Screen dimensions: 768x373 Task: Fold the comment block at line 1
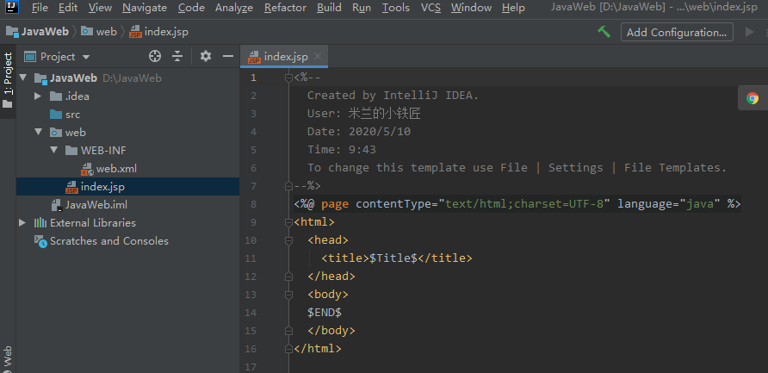[x=289, y=78]
